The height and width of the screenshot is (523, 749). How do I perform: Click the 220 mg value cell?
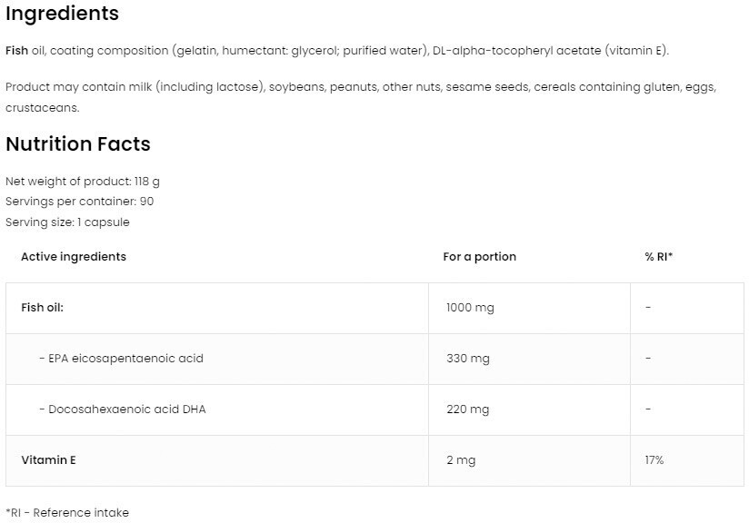(x=468, y=410)
